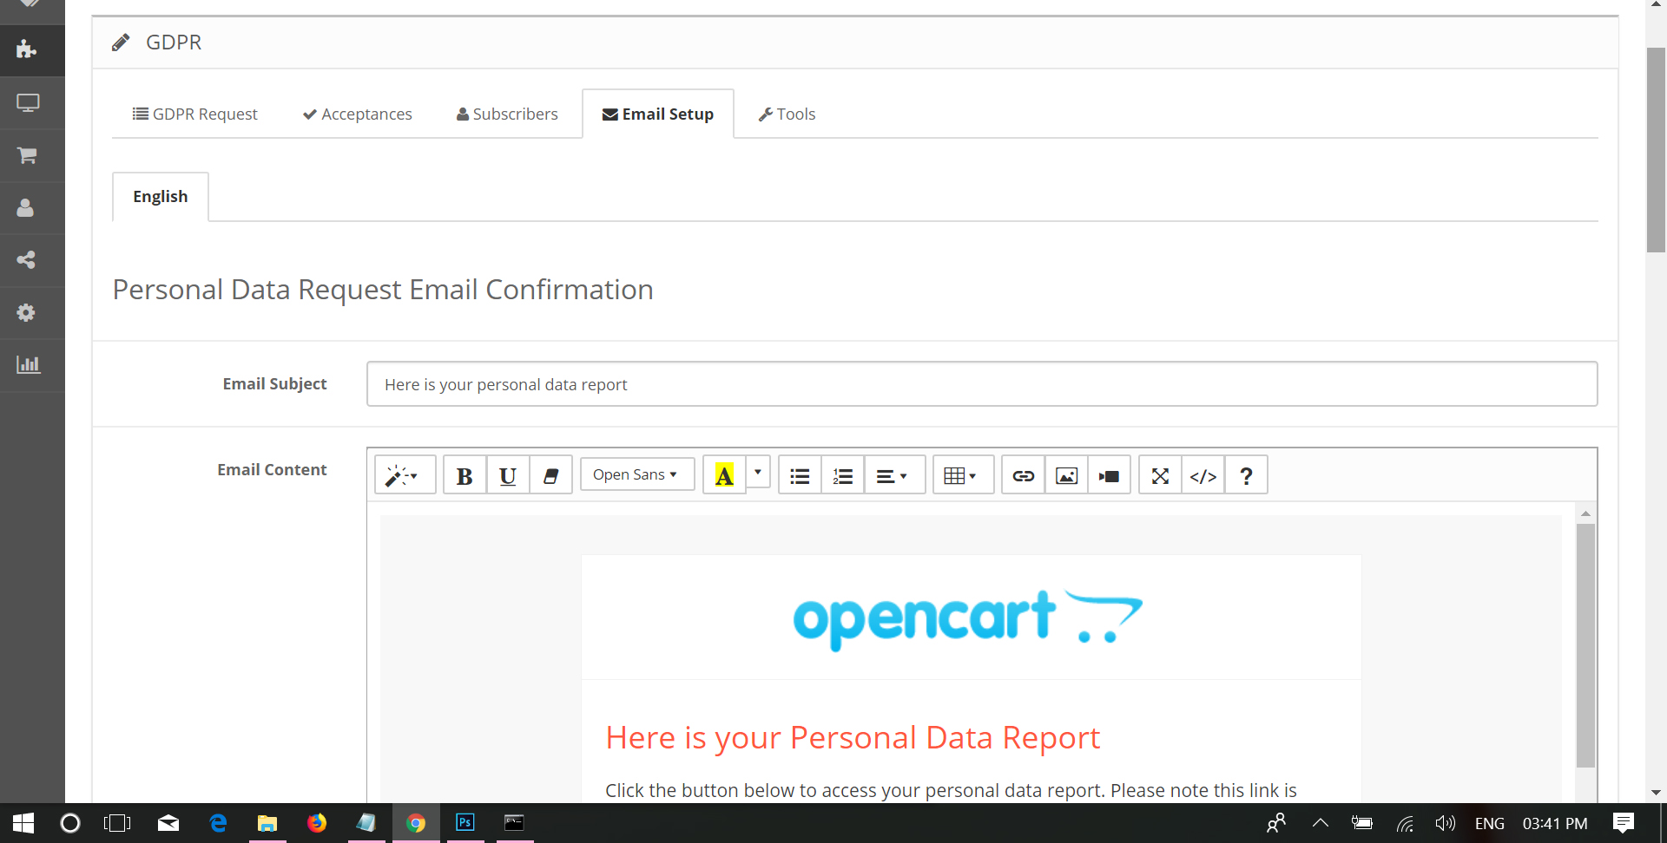This screenshot has height=843, width=1667.
Task: Click the eraser remove font style button
Action: click(551, 475)
